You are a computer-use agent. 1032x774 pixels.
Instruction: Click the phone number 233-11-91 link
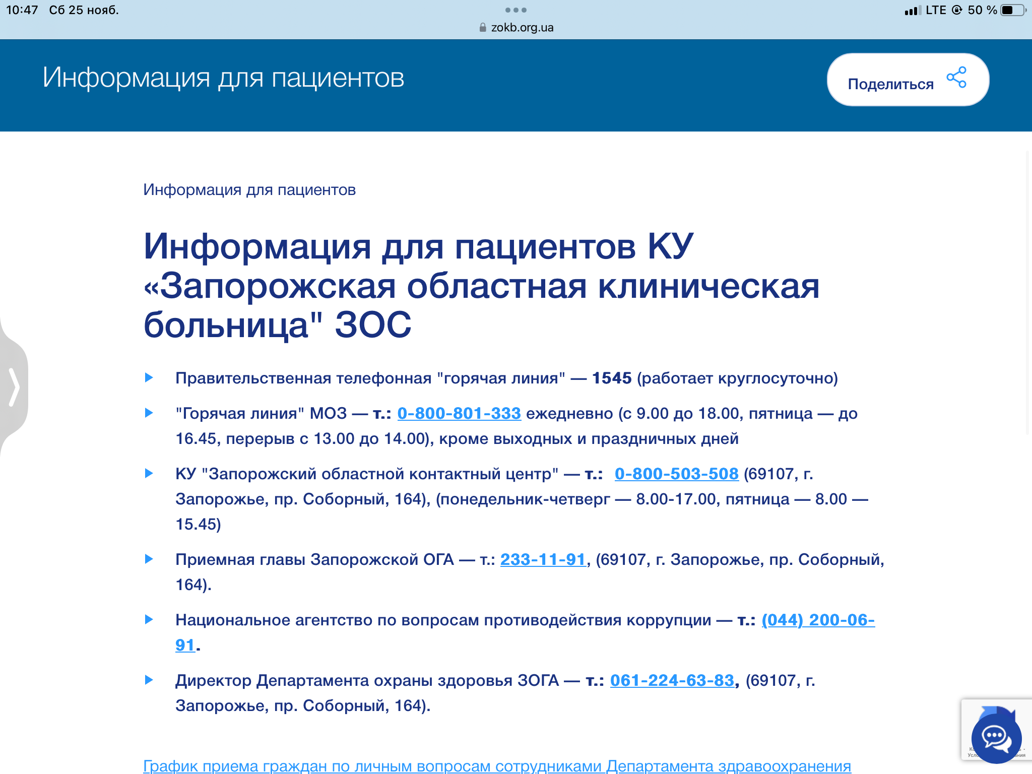point(543,559)
